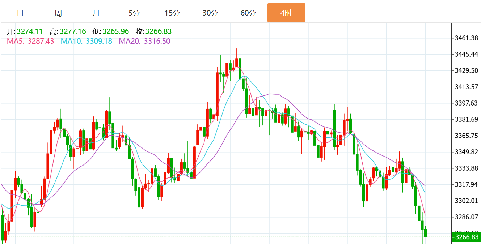The image size is (481, 244).
Task: Click the last green candlestick on the chart
Action: (426, 233)
